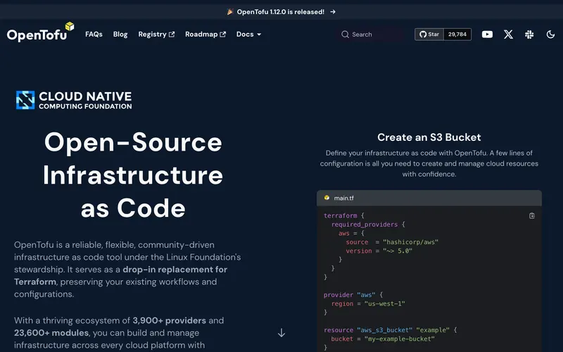
Task: Click the announcement banner arrow icon
Action: coord(333,12)
